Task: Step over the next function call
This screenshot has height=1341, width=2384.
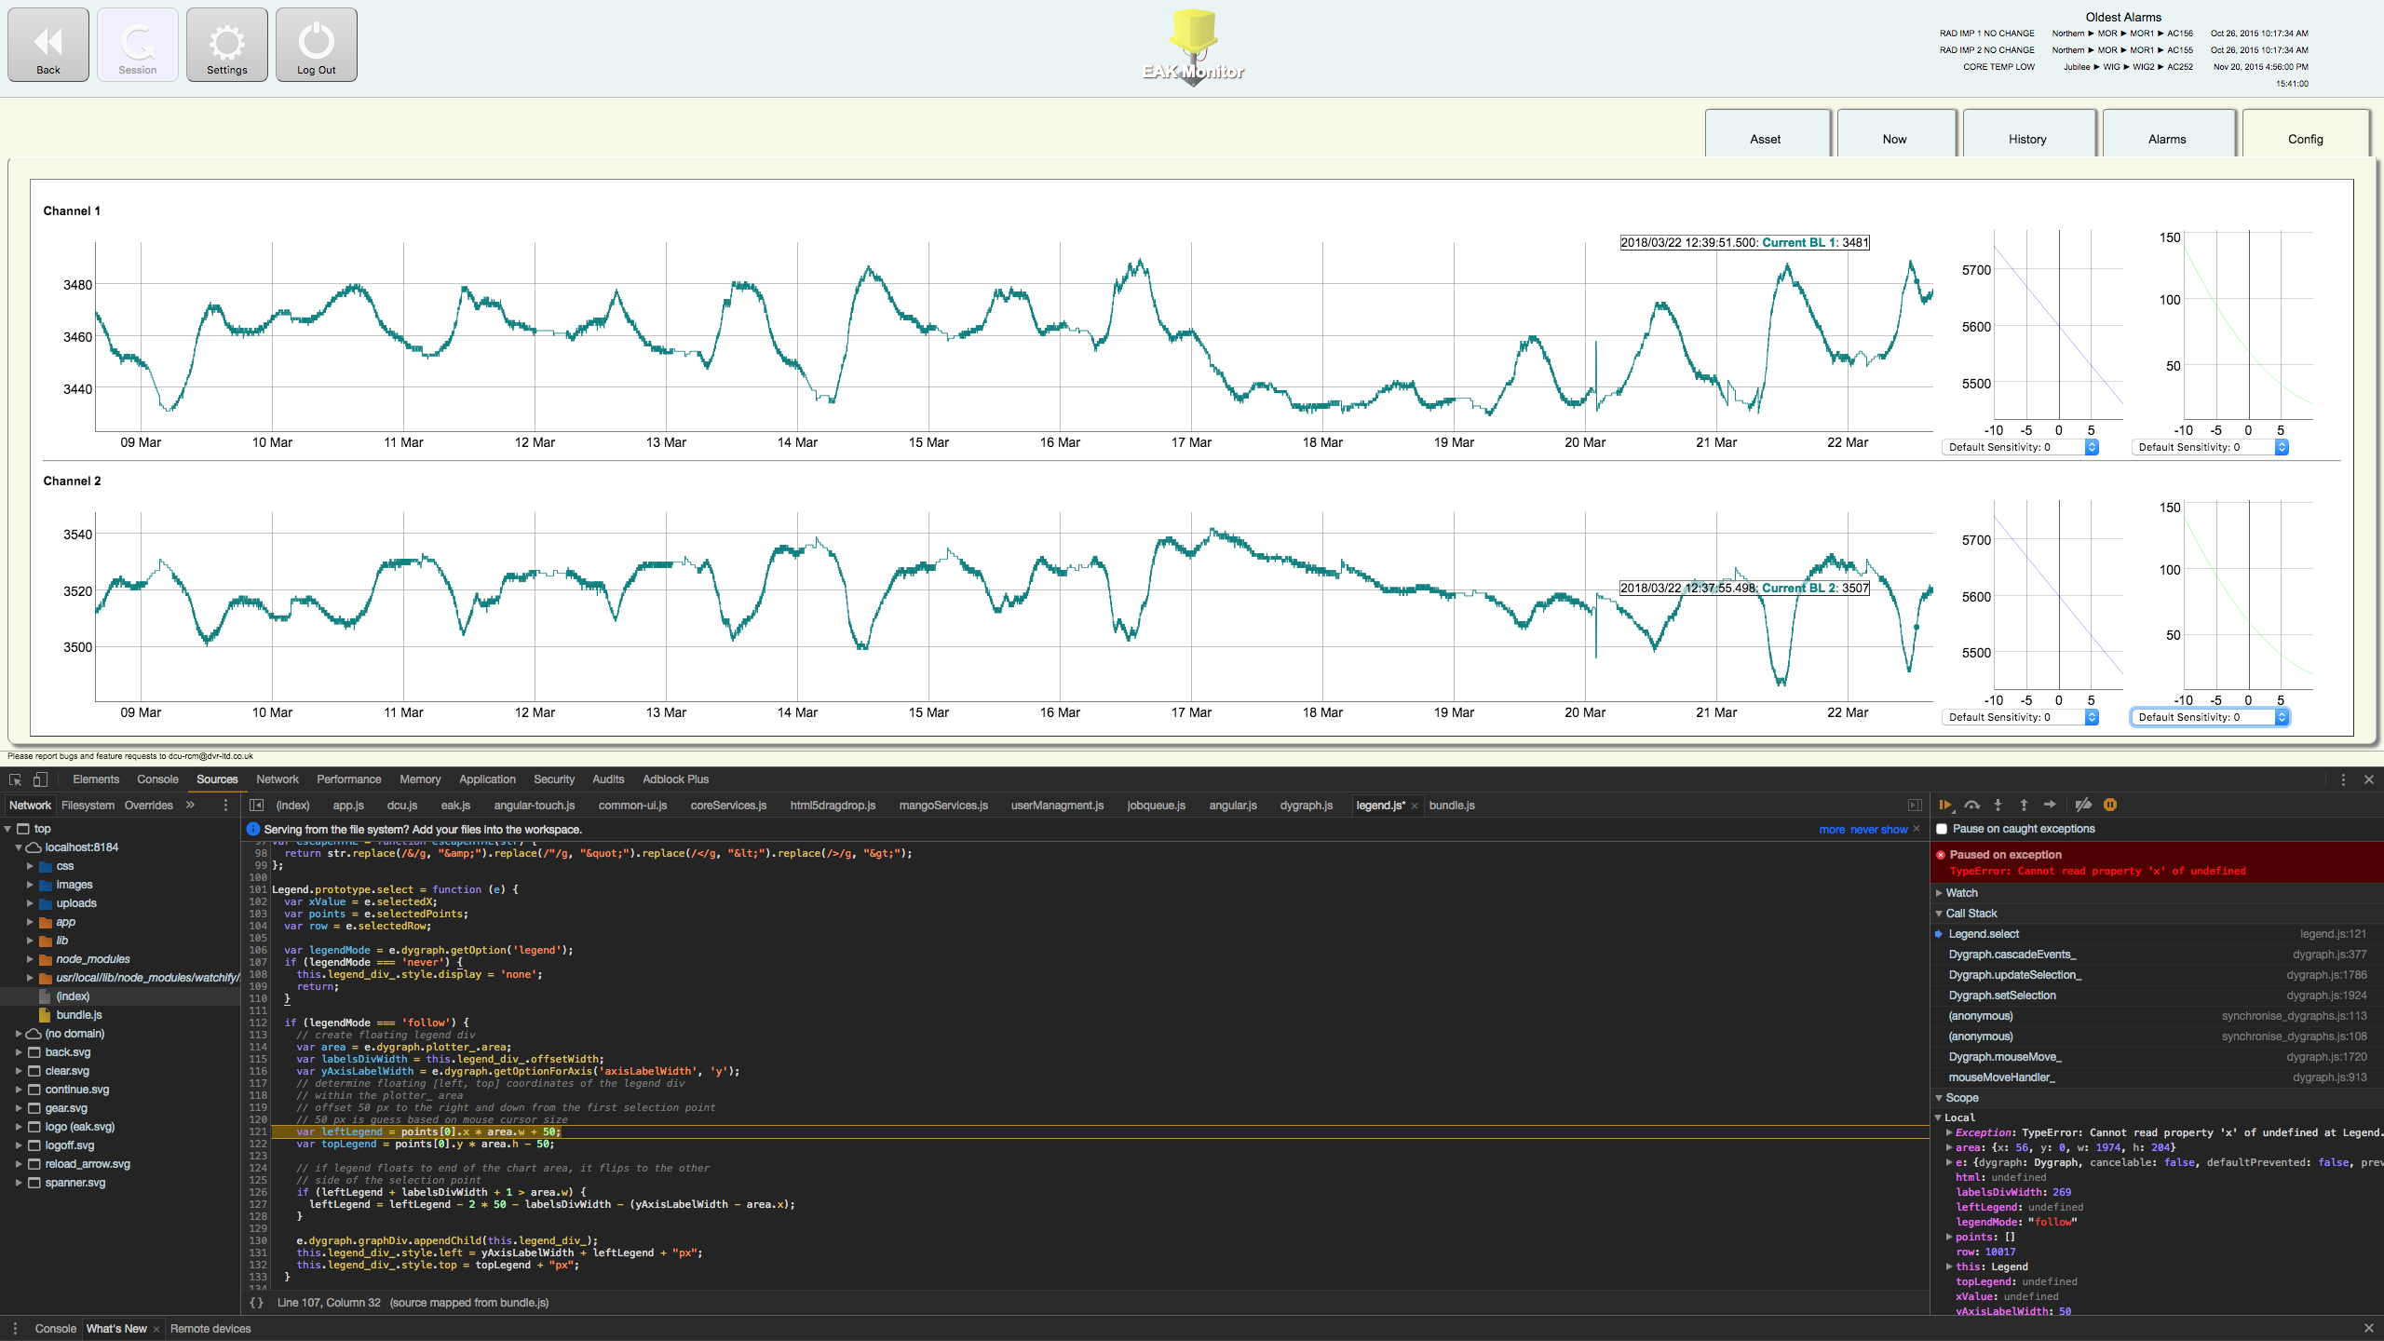Action: pos(1971,805)
